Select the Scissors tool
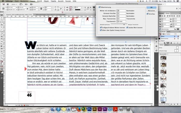The width and height of the screenshot is (181, 113). point(2,42)
